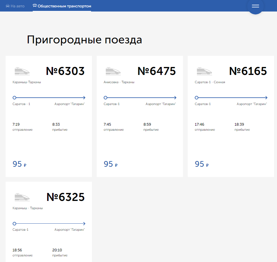Click the train icon on card №6325

(22, 197)
